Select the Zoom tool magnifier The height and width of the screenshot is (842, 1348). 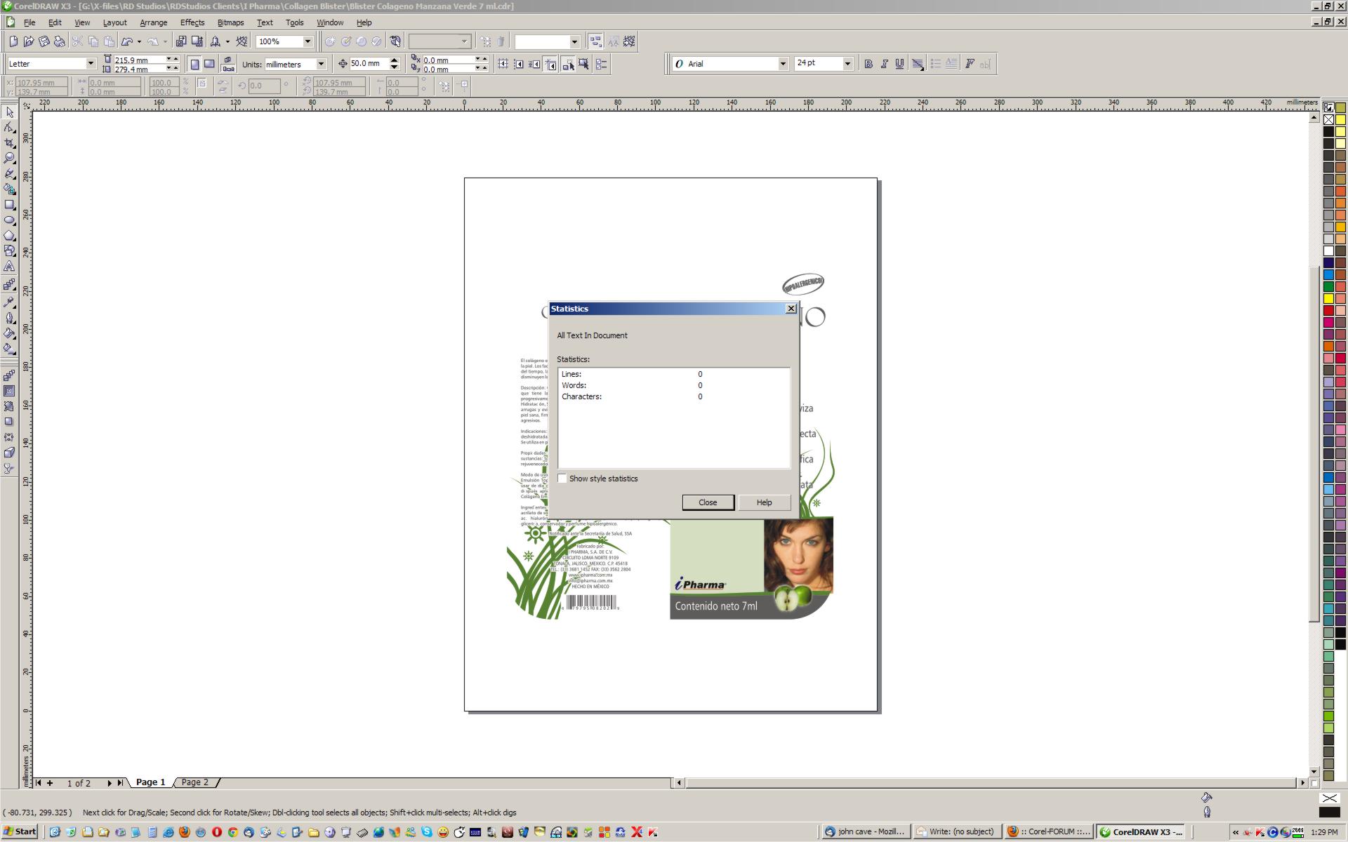(x=9, y=159)
